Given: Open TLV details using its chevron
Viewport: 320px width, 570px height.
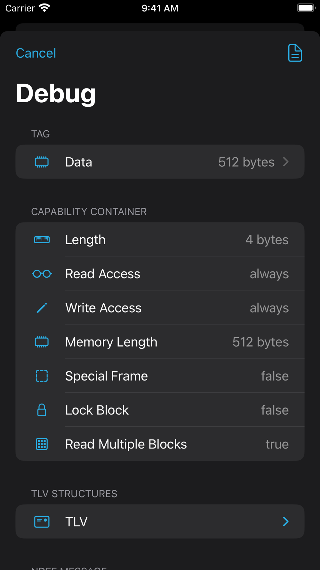Looking at the screenshot, I should [286, 522].
